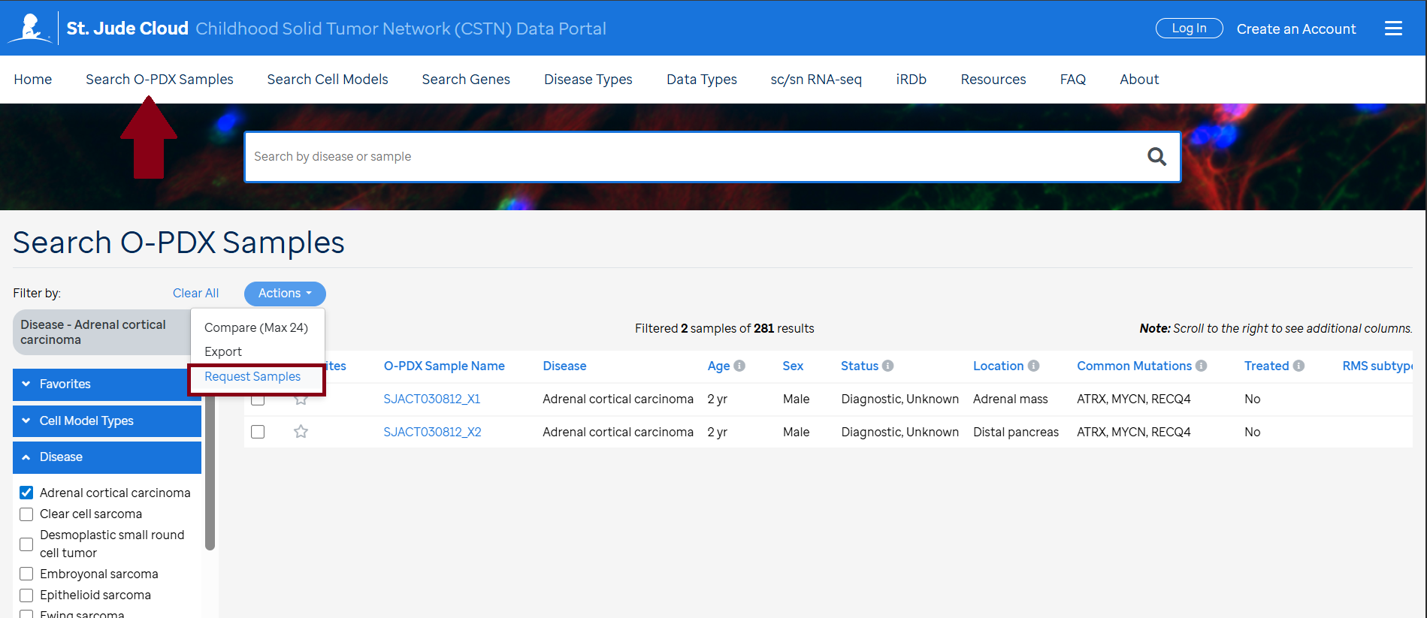Click Create an Account link

point(1296,29)
